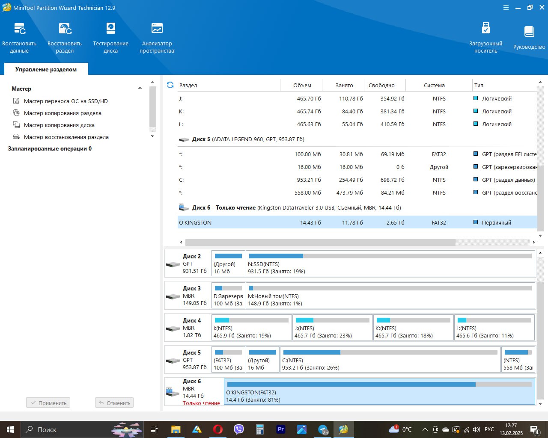Sort by the Занято column header
The width and height of the screenshot is (548, 438).
[344, 85]
